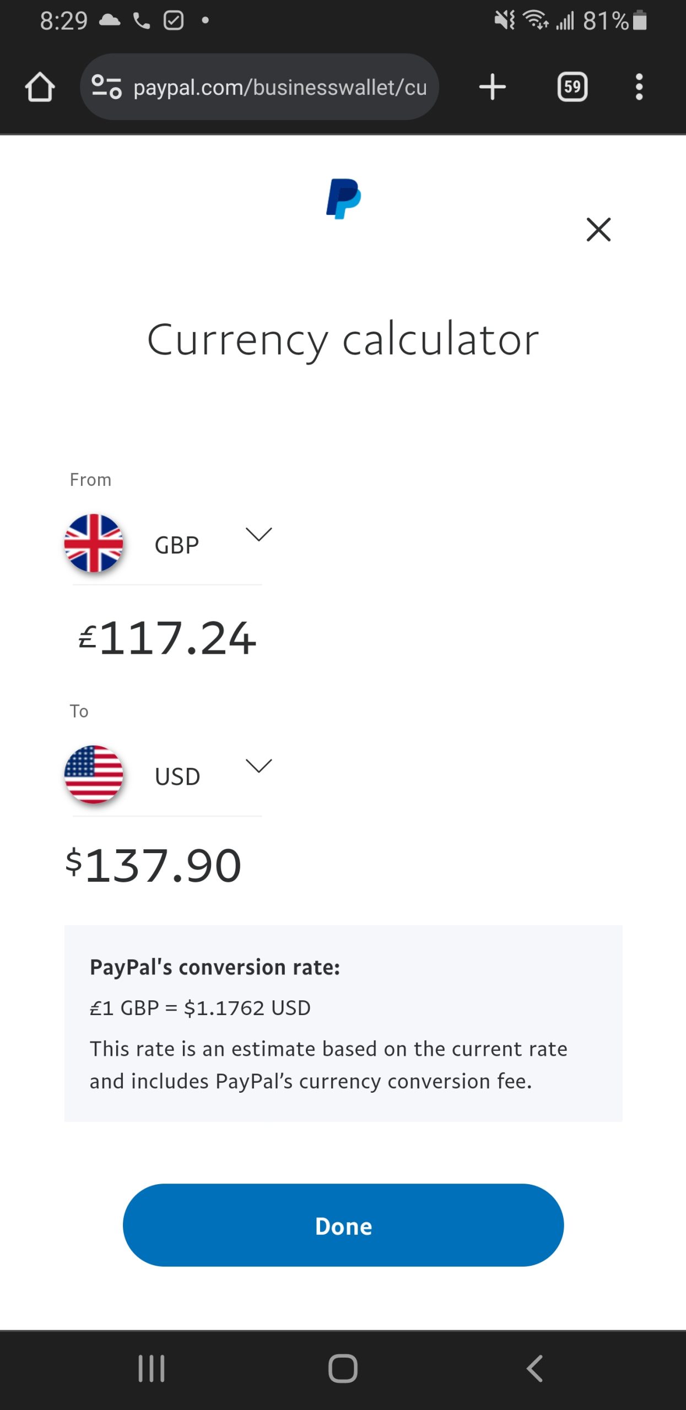
Task: Edit the $137.90 converted amount field
Action: (163, 866)
